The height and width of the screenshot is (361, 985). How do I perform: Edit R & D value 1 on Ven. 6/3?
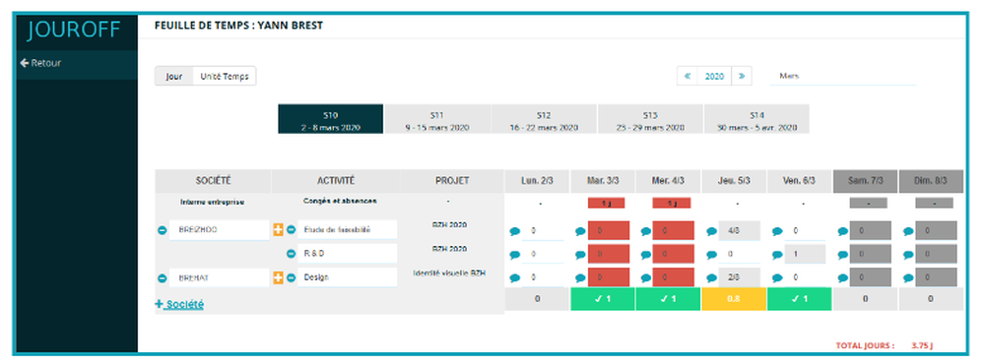point(805,254)
